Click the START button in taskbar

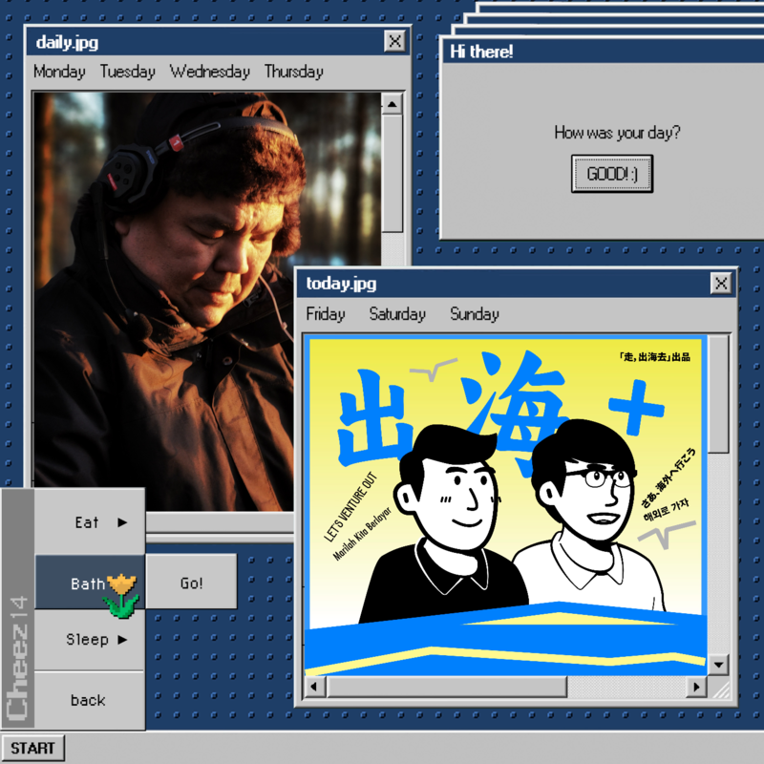coord(33,748)
